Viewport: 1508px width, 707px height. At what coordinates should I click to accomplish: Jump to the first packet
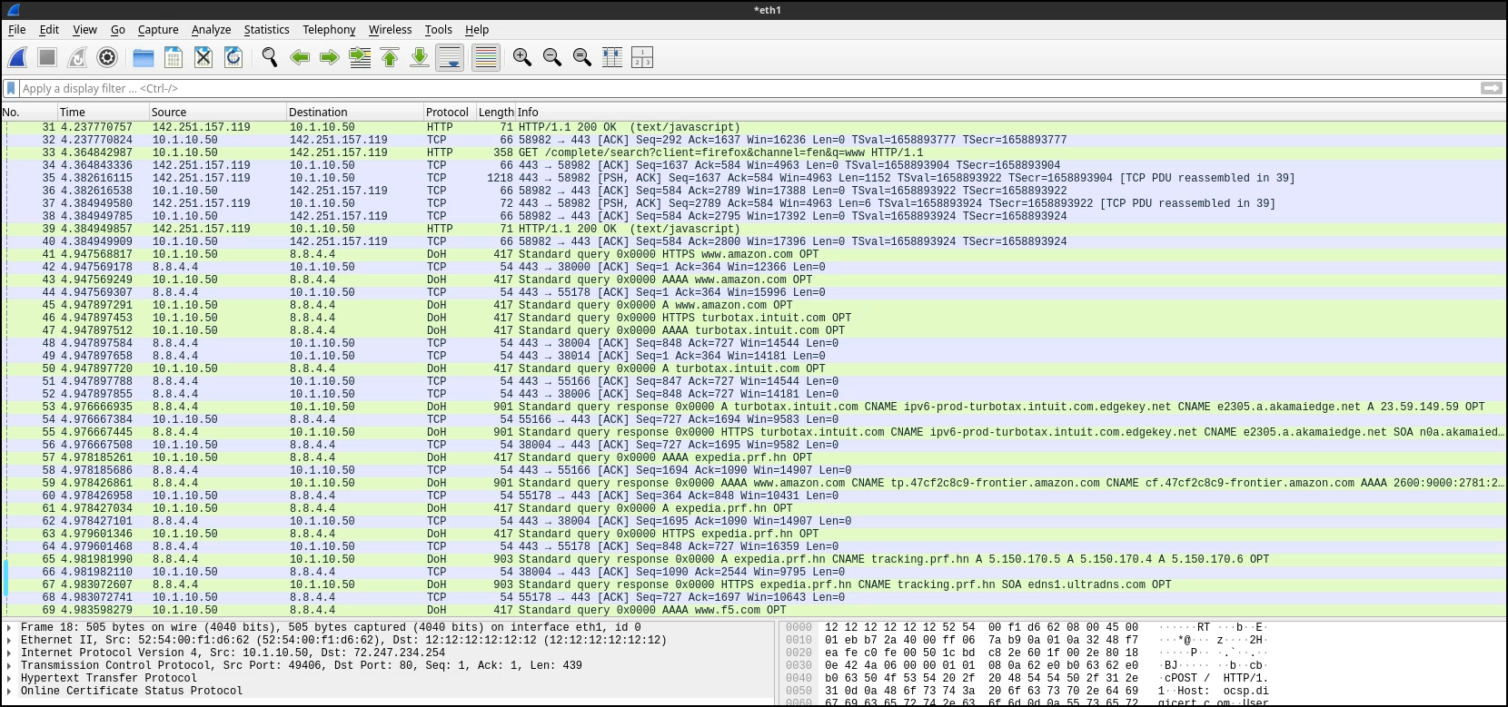[390, 57]
